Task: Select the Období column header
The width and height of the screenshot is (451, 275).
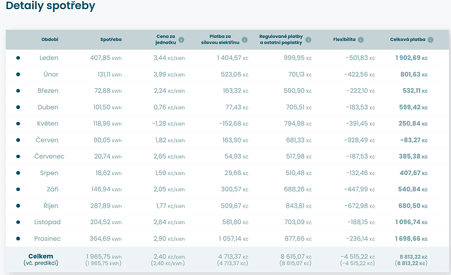Action: [x=49, y=40]
